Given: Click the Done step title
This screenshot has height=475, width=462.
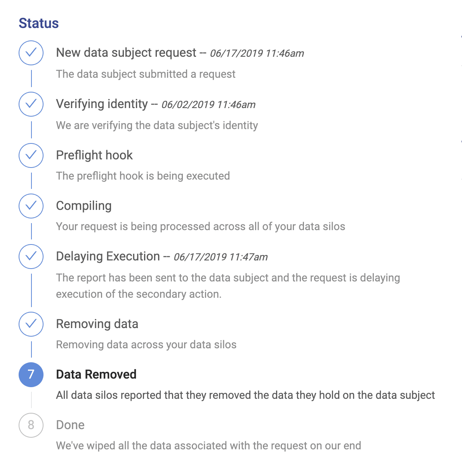Looking at the screenshot, I should tap(70, 425).
